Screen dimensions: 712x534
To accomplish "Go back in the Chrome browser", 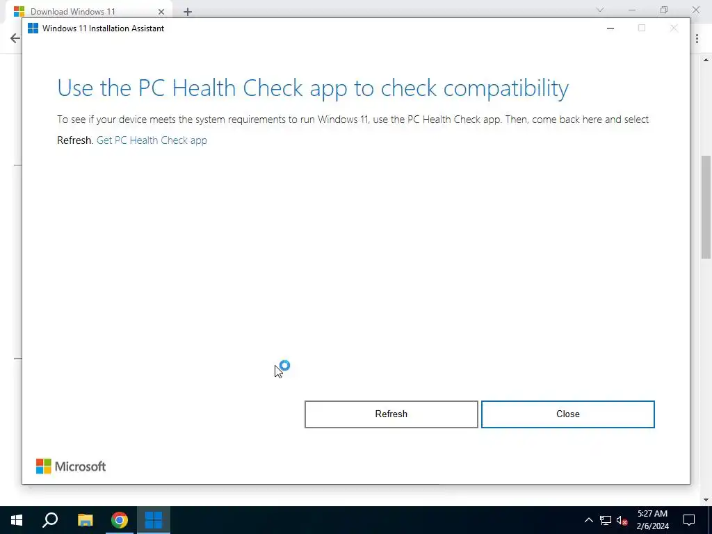I will (15, 38).
